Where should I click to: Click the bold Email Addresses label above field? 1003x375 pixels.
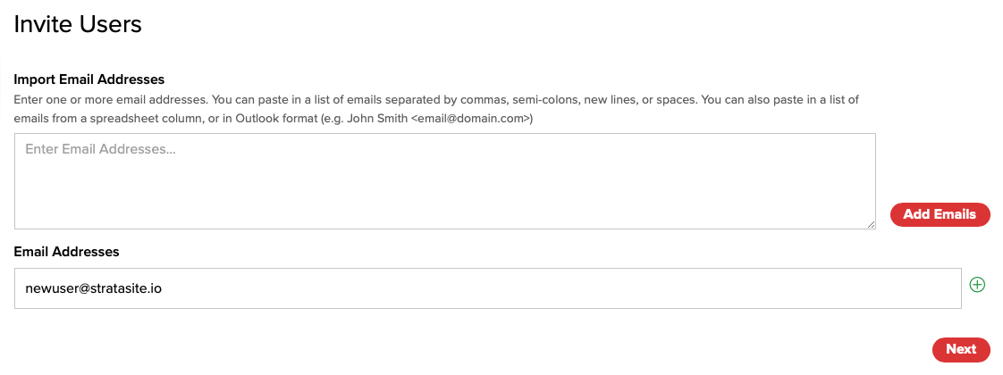point(66,252)
